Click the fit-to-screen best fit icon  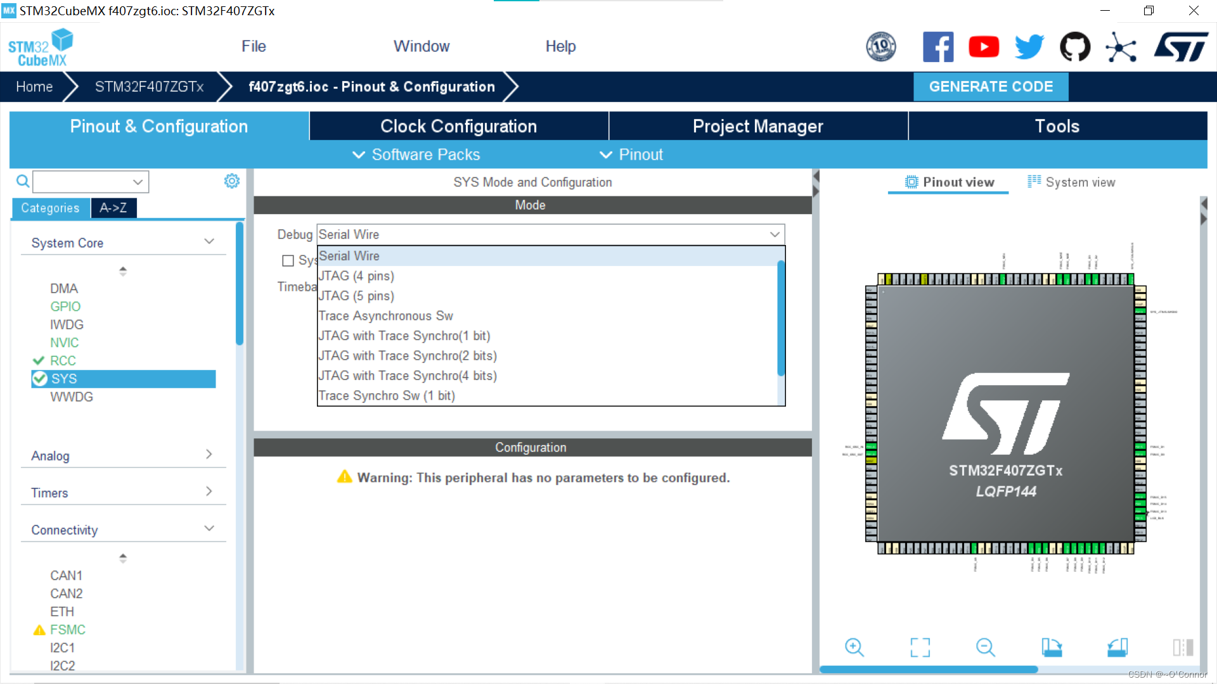click(920, 647)
